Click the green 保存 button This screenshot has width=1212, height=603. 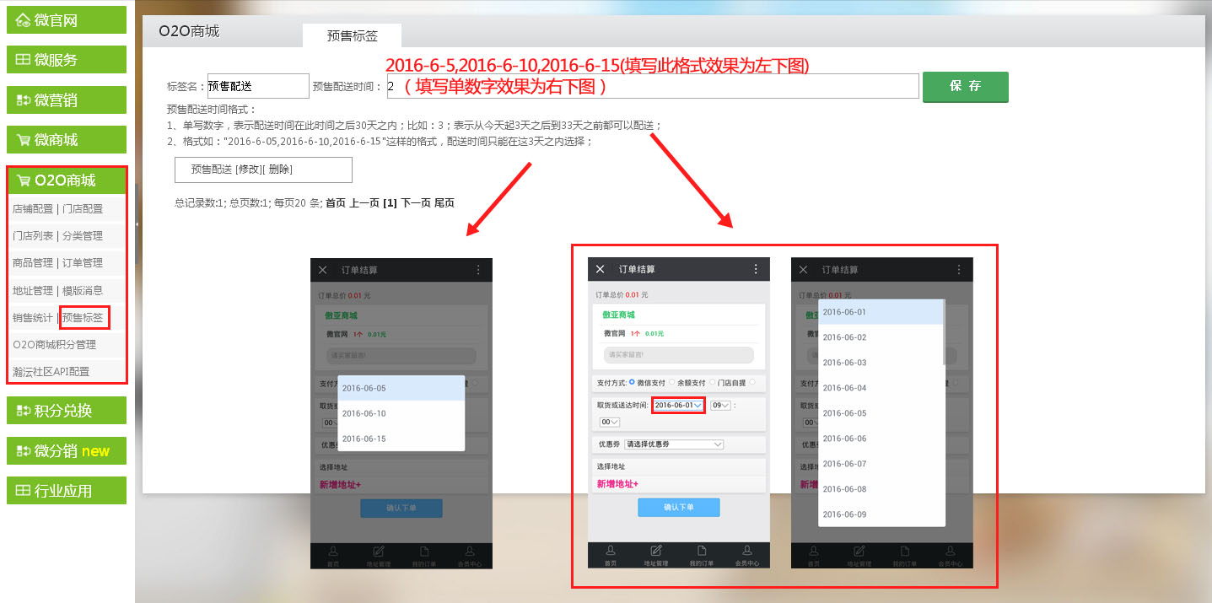click(965, 86)
